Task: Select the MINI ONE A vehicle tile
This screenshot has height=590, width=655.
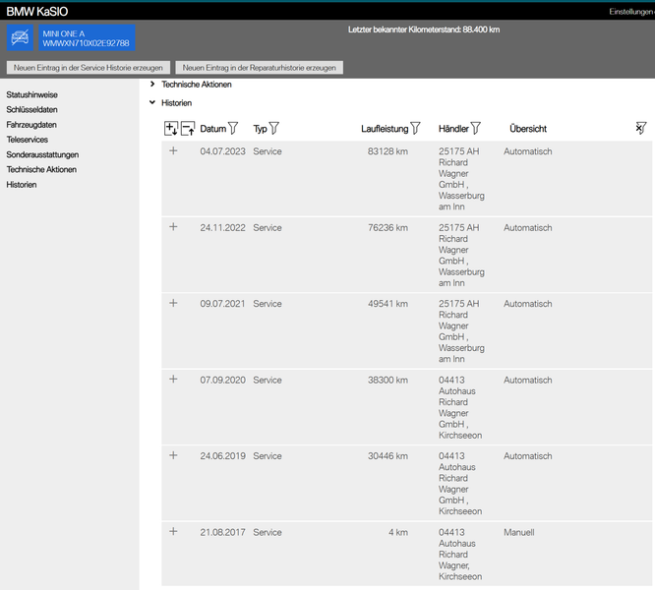Action: point(87,37)
